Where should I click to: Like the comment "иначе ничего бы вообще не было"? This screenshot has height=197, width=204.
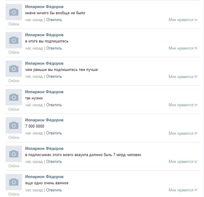pos(196,20)
